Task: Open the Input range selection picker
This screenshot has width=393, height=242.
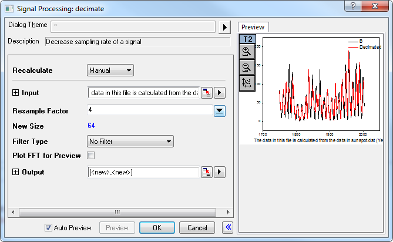Action: (207, 93)
